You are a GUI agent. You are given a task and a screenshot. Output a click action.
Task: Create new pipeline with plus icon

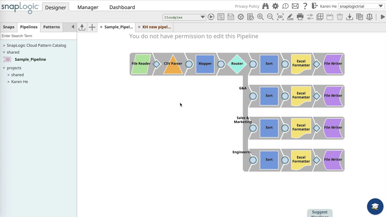[92, 27]
